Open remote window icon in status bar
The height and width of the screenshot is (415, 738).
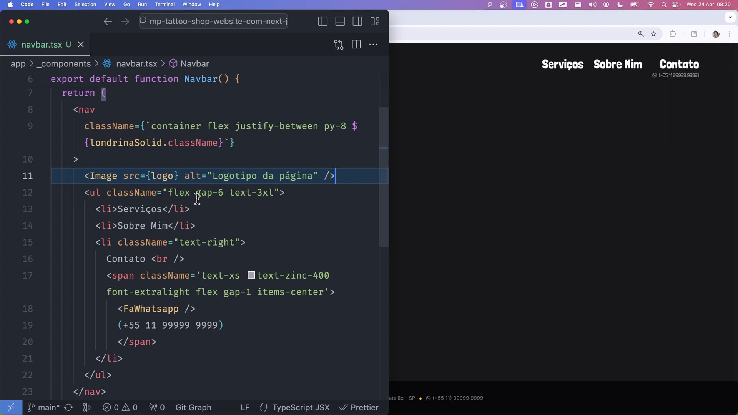[11, 407]
